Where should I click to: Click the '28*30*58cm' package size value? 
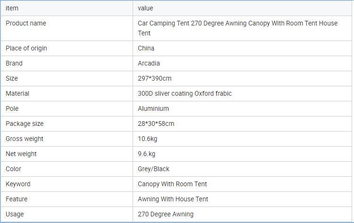[156, 124]
